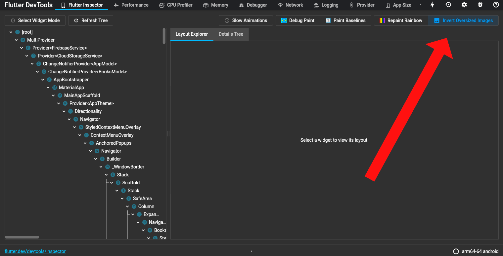The height and width of the screenshot is (256, 503).
Task: Disable Invert Oversized Images
Action: (x=463, y=20)
